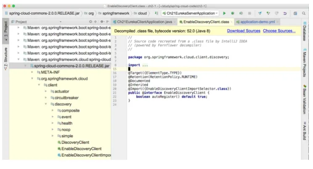313x169 pixels.
Task: Click the cloud breadcrumb
Action: pos(140,13)
